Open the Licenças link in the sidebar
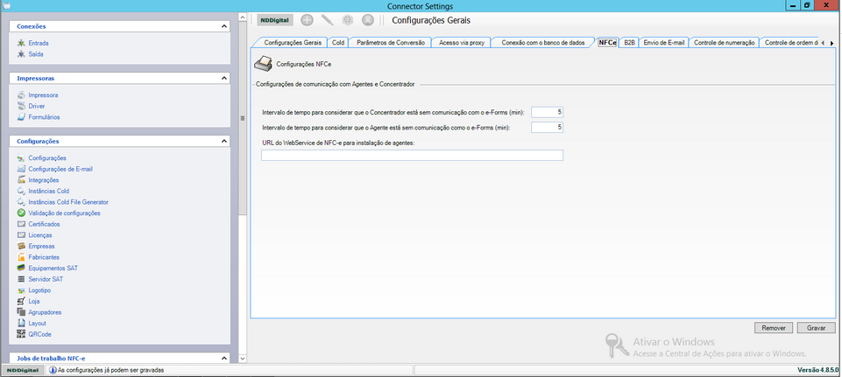Screen dimensions: 842x377 (40, 235)
